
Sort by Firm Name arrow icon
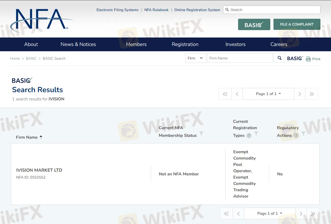[41, 137]
